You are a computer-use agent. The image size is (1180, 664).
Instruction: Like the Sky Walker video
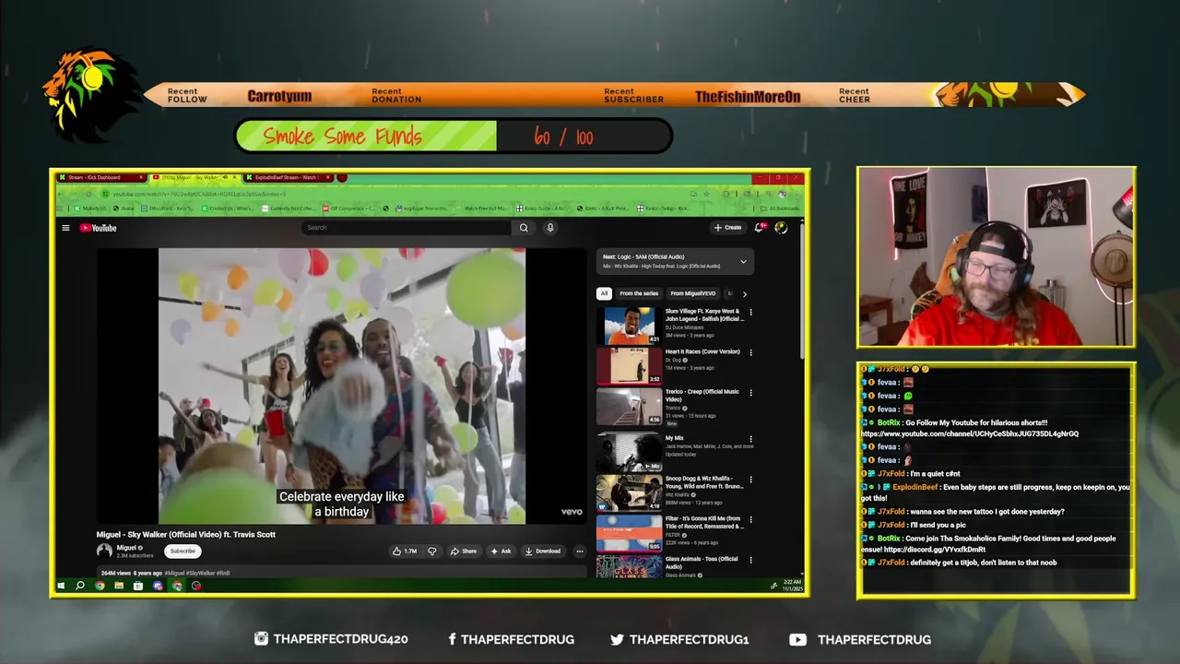(405, 551)
